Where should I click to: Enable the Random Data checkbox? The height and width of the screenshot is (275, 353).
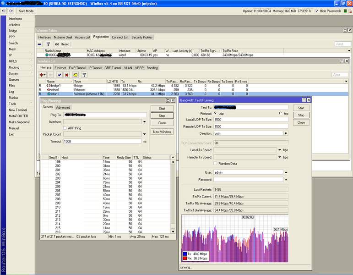click(215, 163)
